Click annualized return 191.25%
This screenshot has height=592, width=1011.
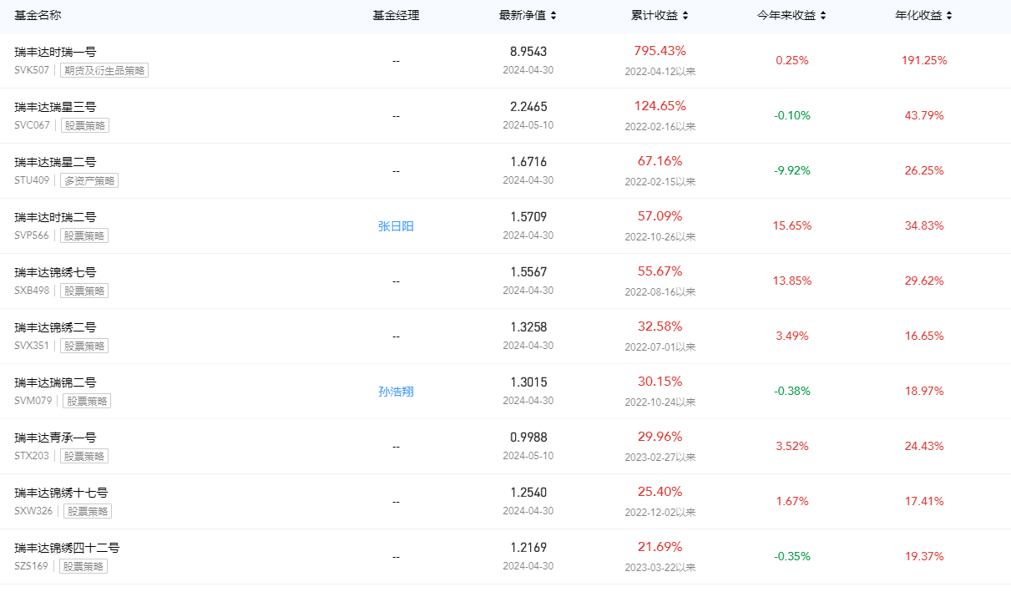(x=924, y=60)
